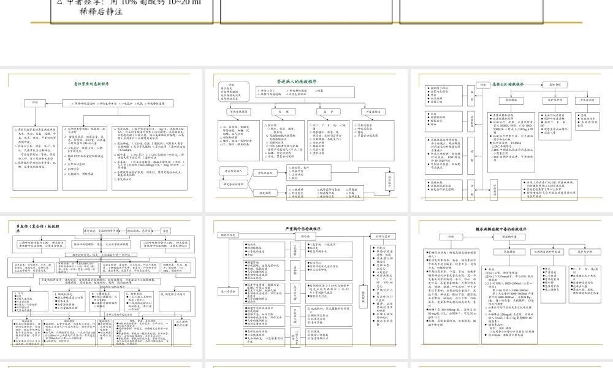
Task: Select the partially visible bottom-left slide
Action: [101, 364]
